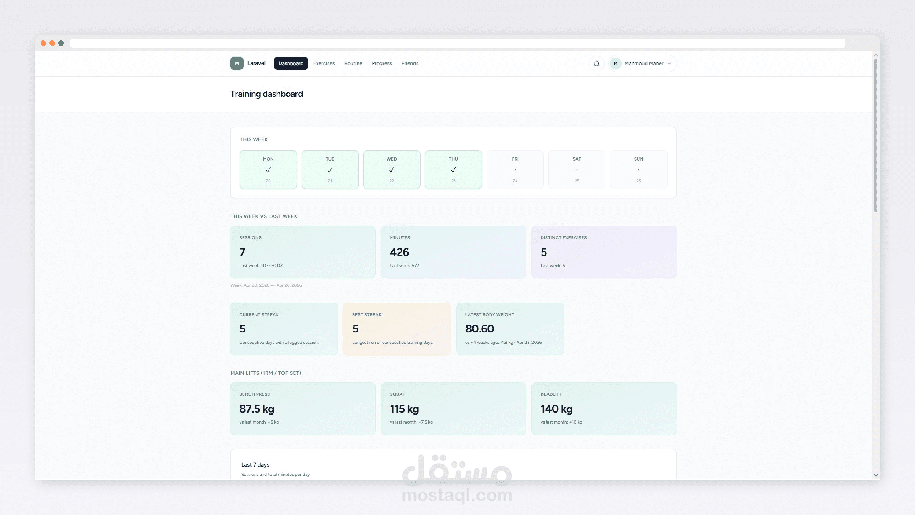The height and width of the screenshot is (515, 915).
Task: Click the browser address bar
Action: click(457, 44)
